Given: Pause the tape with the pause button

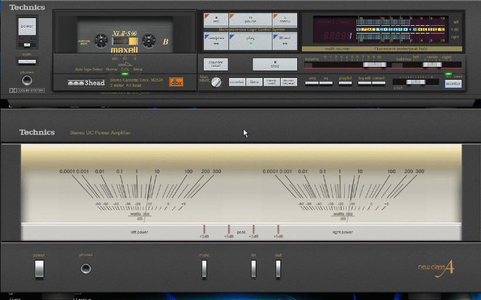Looking at the screenshot, I should tap(250, 19).
